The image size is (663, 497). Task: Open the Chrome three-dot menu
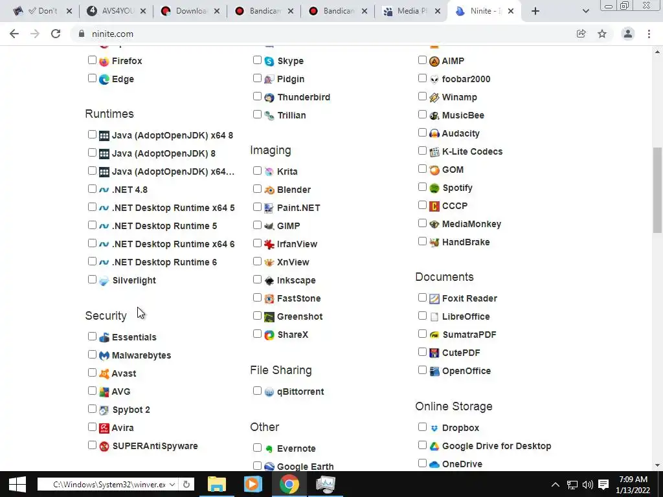649,34
